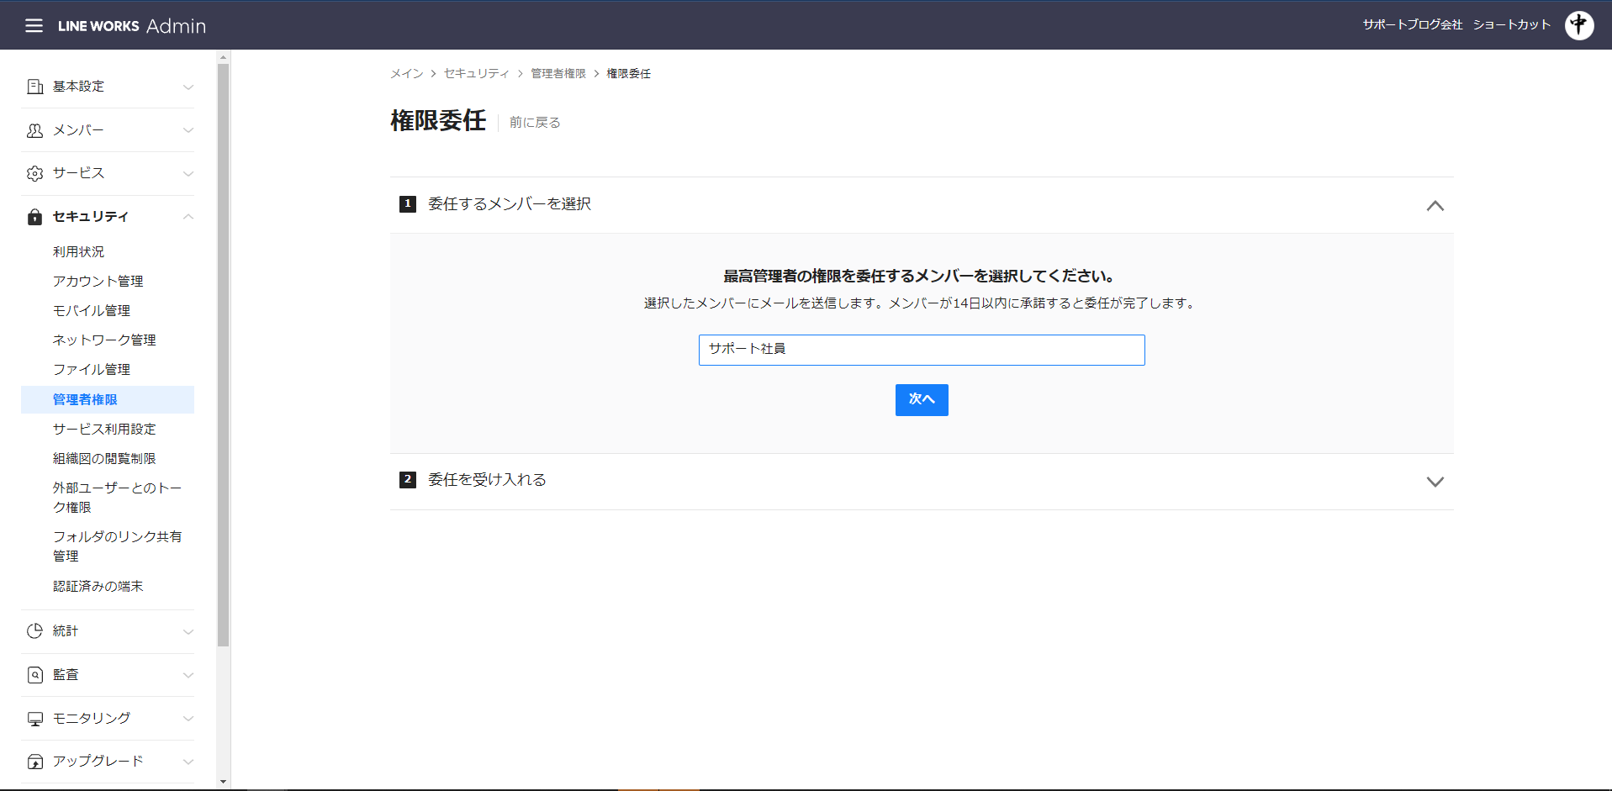Click the サービス gear icon
Screen dimensions: 1612x791
[x=34, y=173]
